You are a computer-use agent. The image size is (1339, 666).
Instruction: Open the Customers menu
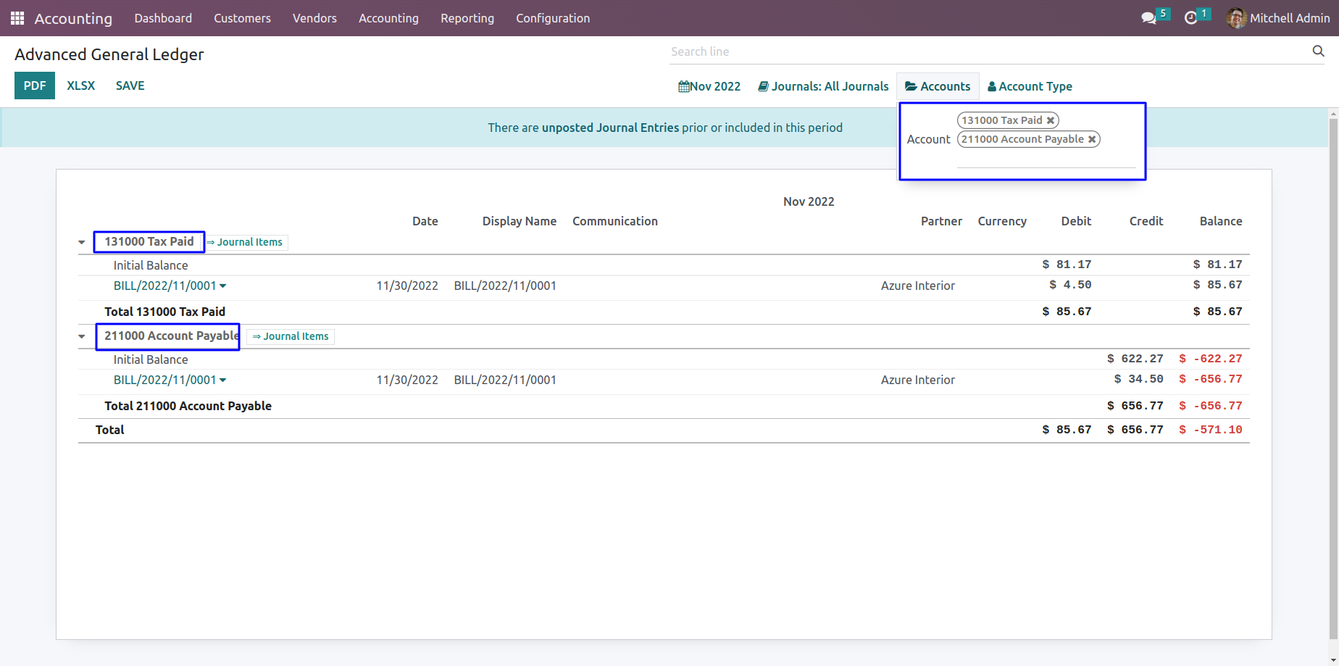pos(242,18)
